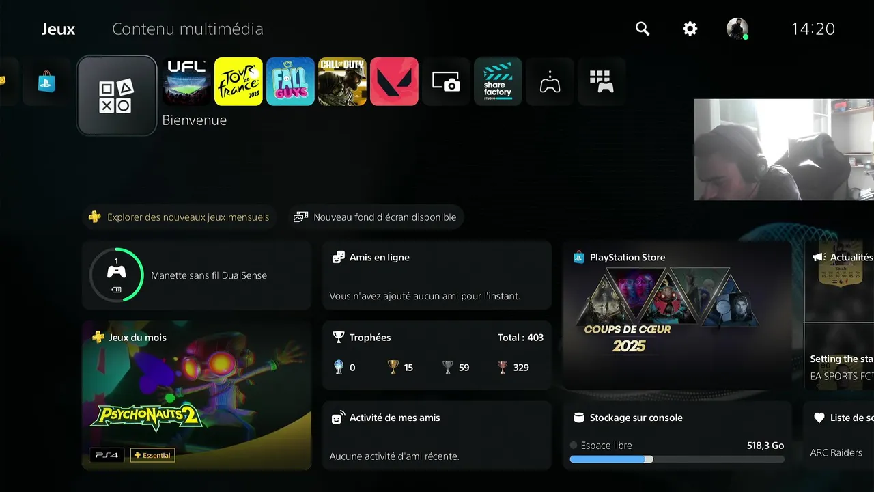Switch to the Jeux tab
Viewport: 874px width, 492px height.
point(58,29)
